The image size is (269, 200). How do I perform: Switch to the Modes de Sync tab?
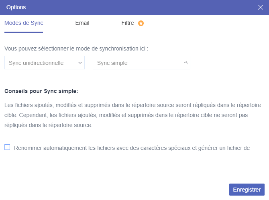point(24,23)
